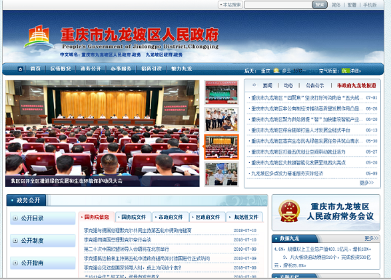Open the 人才发展全链式平台 news dated 06-13

click(x=300, y=130)
